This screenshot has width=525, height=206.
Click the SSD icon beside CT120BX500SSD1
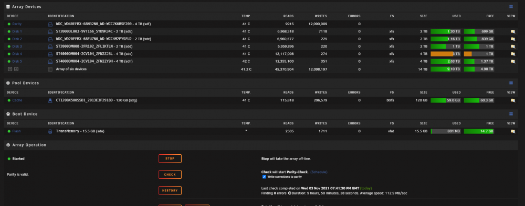(50, 100)
